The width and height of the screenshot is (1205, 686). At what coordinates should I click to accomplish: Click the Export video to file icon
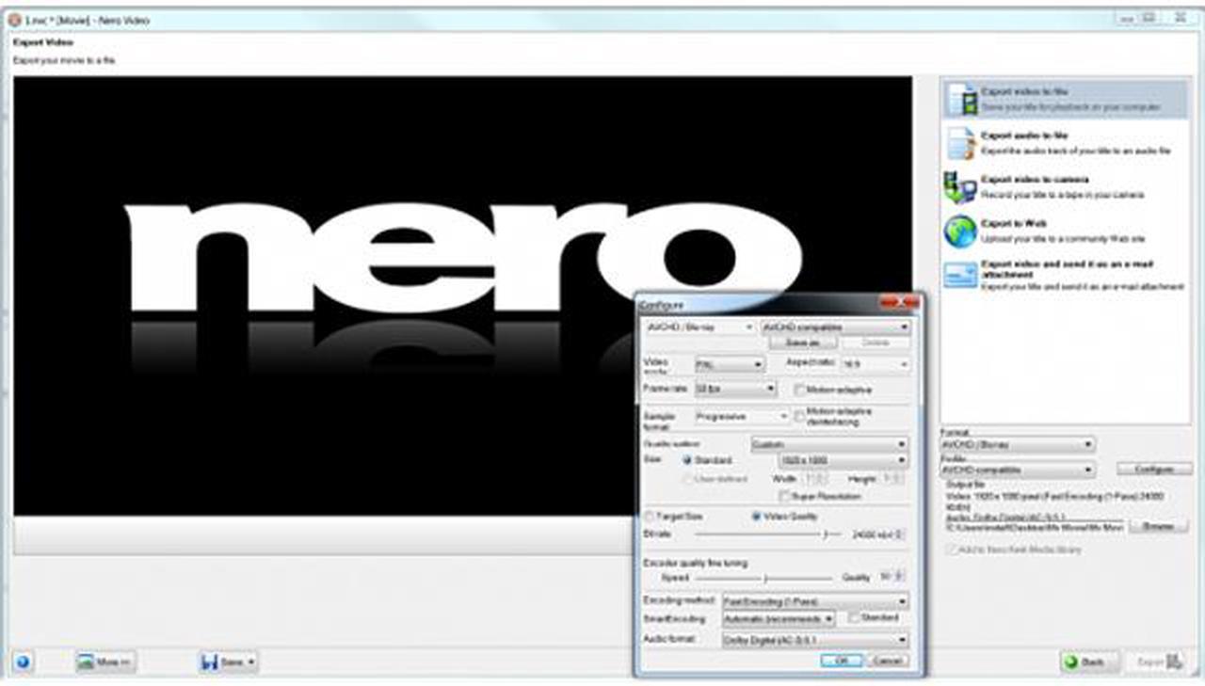click(962, 99)
